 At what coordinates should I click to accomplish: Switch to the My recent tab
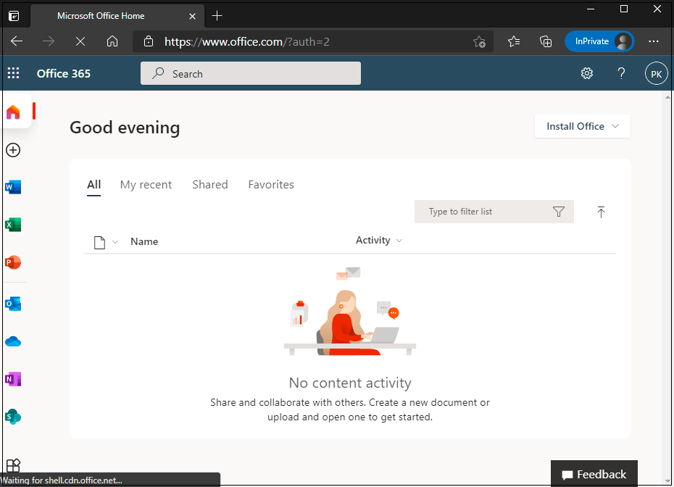(146, 185)
